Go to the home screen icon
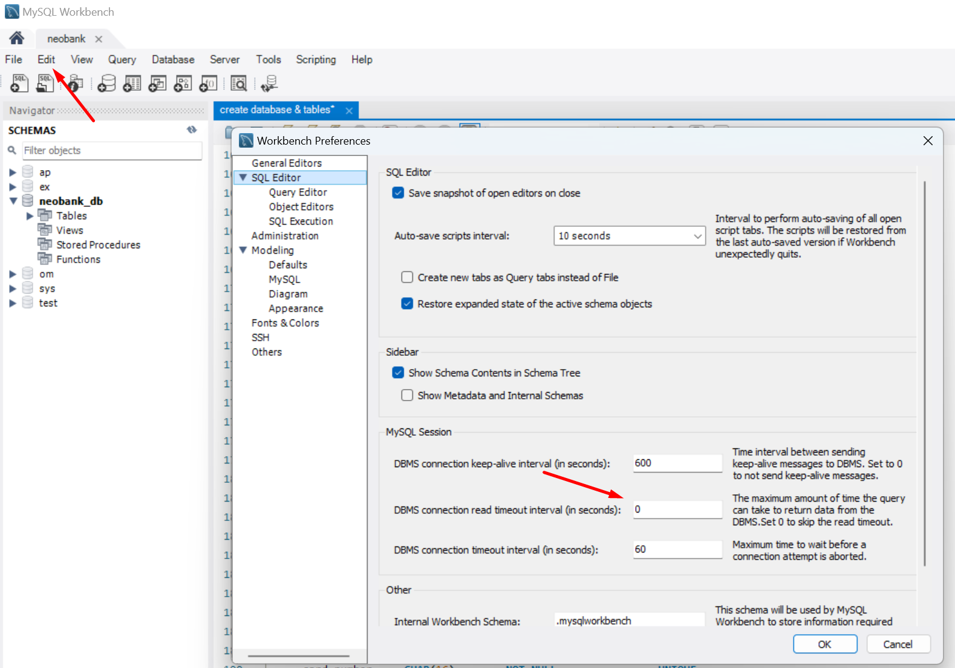The image size is (955, 668). click(17, 38)
